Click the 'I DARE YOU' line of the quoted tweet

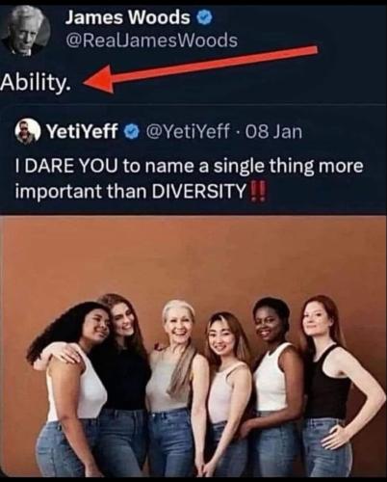click(x=190, y=167)
